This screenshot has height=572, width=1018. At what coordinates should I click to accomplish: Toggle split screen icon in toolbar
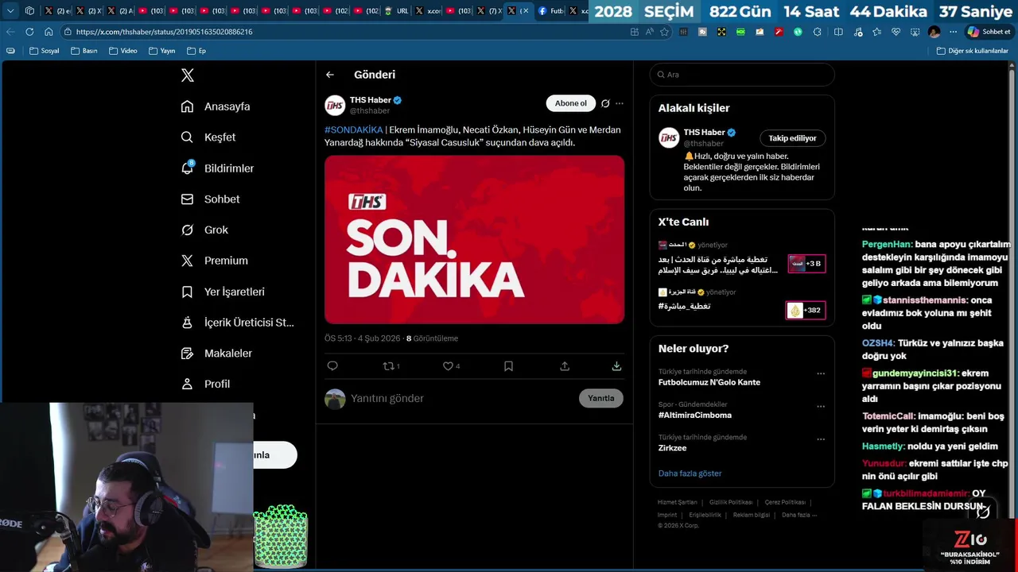pyautogui.click(x=838, y=32)
